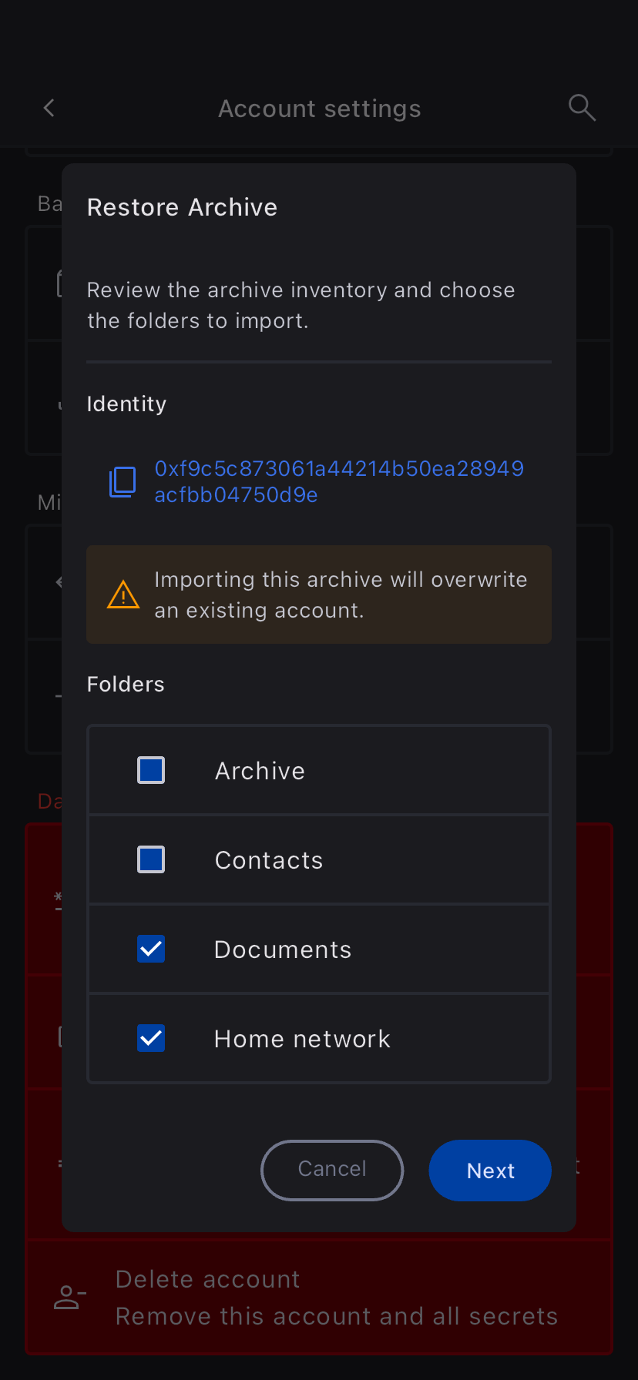Select the Contacts folder label

[x=268, y=860]
